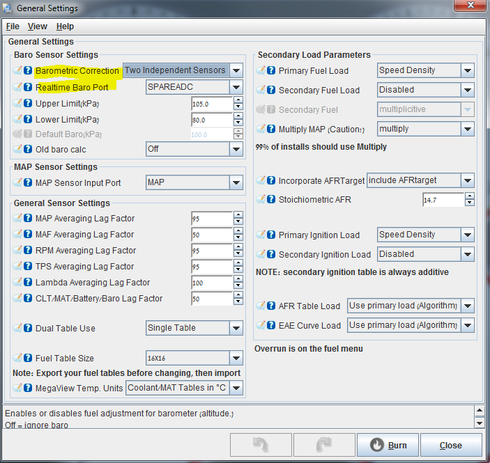This screenshot has height=463, width=490.
Task: Open help for AFR Table Load
Action: 271,306
